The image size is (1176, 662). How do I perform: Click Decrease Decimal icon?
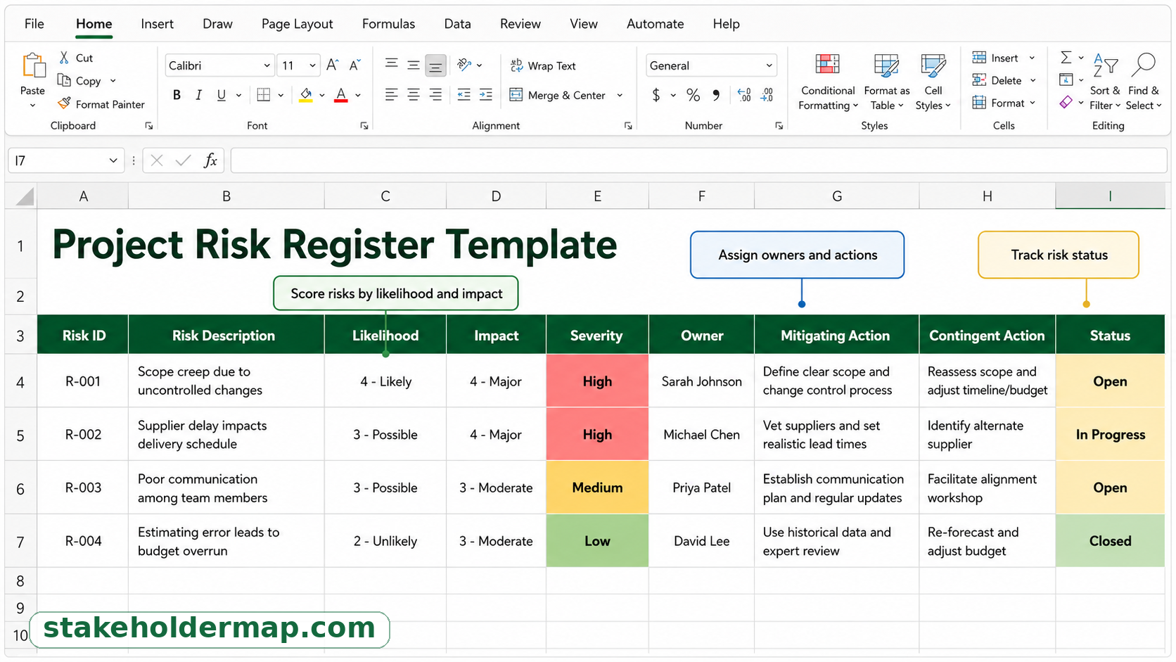767,95
